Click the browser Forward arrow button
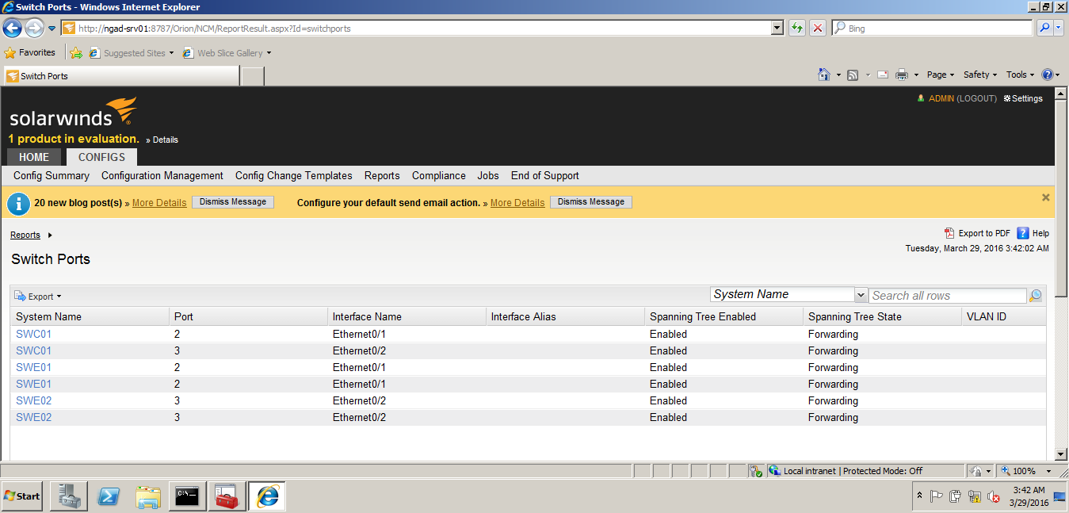Screen dimensions: 1069x513 coord(34,28)
